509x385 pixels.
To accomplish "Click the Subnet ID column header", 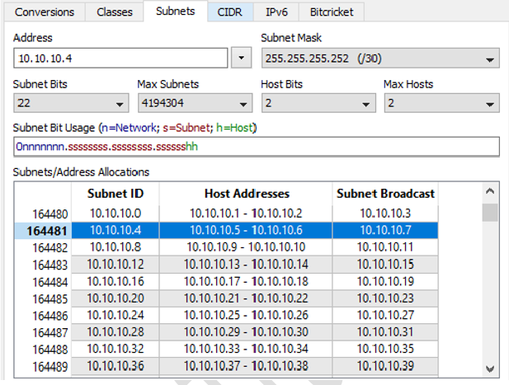I will (115, 193).
